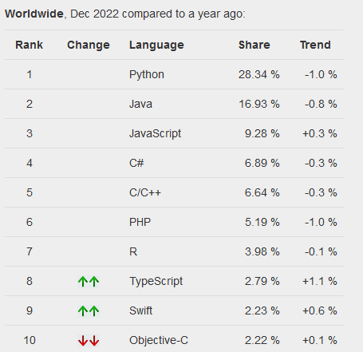Click the C# language entry
The width and height of the screenshot is (363, 352).
point(136,163)
